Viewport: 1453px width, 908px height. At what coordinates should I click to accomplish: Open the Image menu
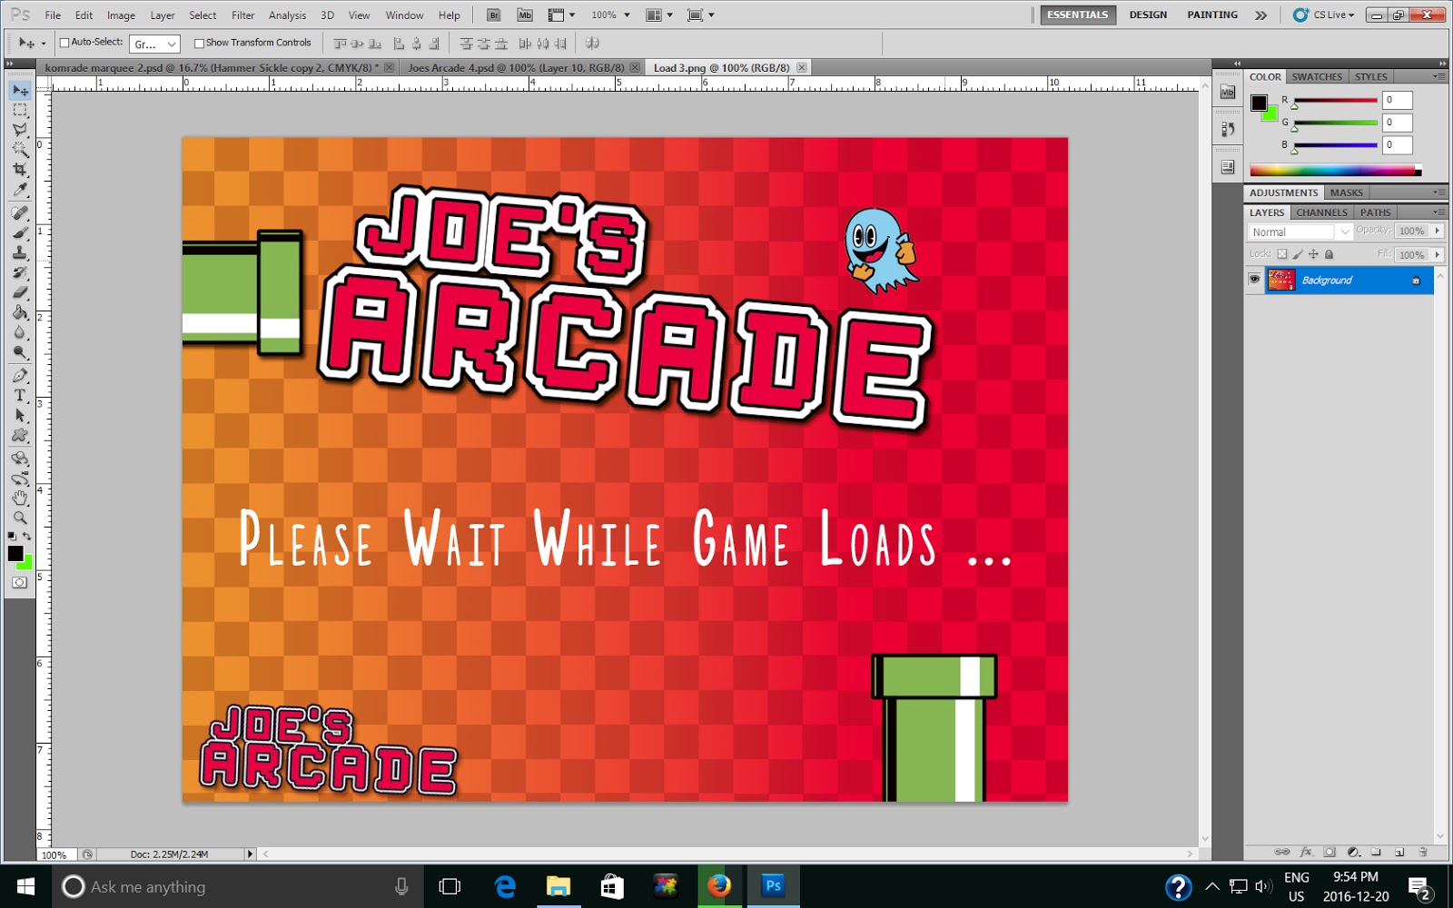[121, 15]
